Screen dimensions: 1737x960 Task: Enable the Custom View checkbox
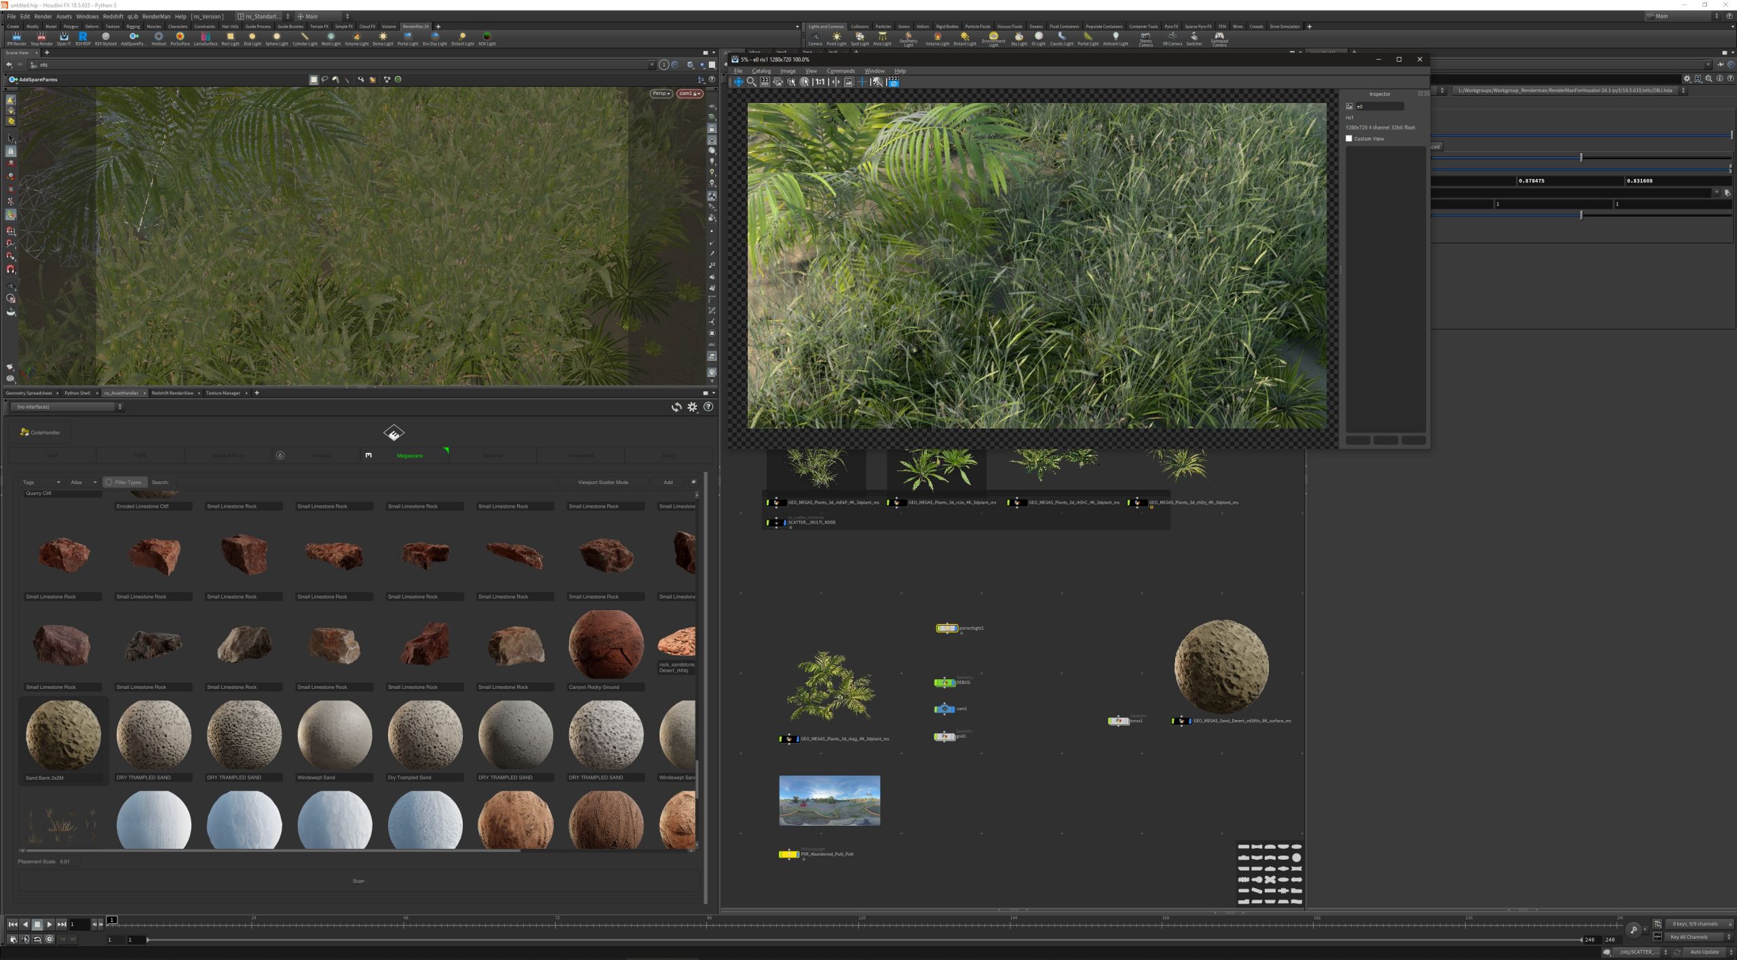[x=1349, y=138]
